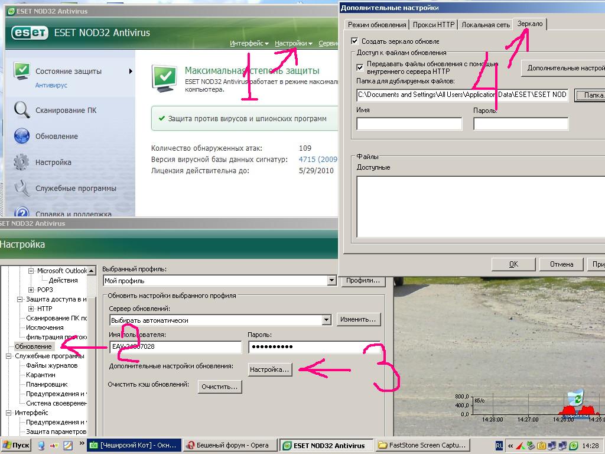Switch to the Локальная сеть tab
The width and height of the screenshot is (605, 454).
click(486, 25)
